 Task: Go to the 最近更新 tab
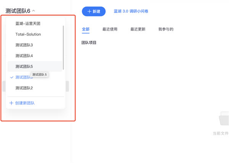138,29
